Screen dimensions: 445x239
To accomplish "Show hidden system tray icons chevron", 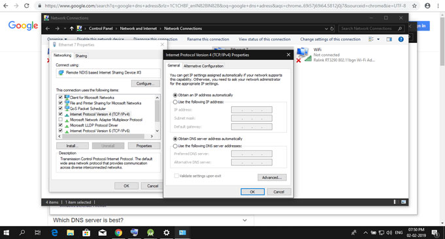I will point(365,232).
